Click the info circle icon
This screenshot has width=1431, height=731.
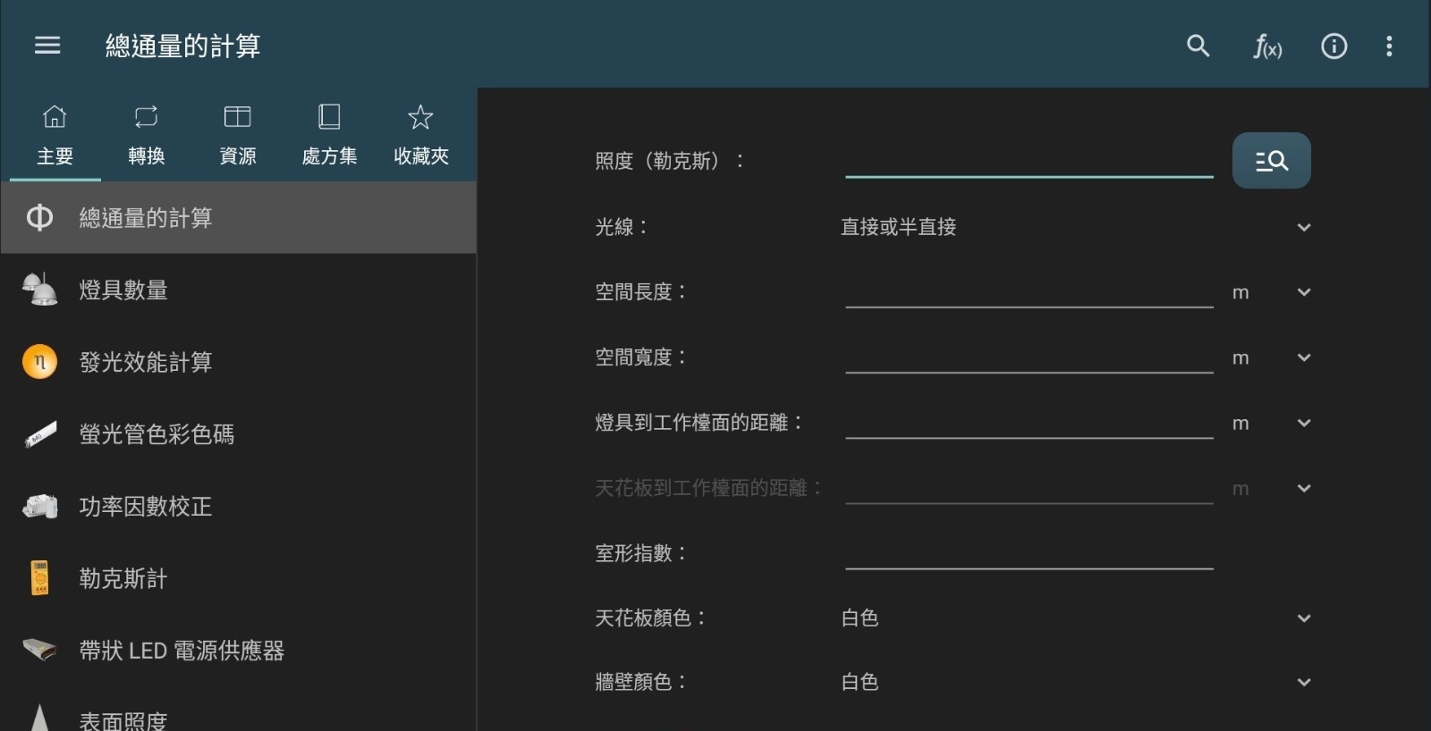click(x=1334, y=46)
